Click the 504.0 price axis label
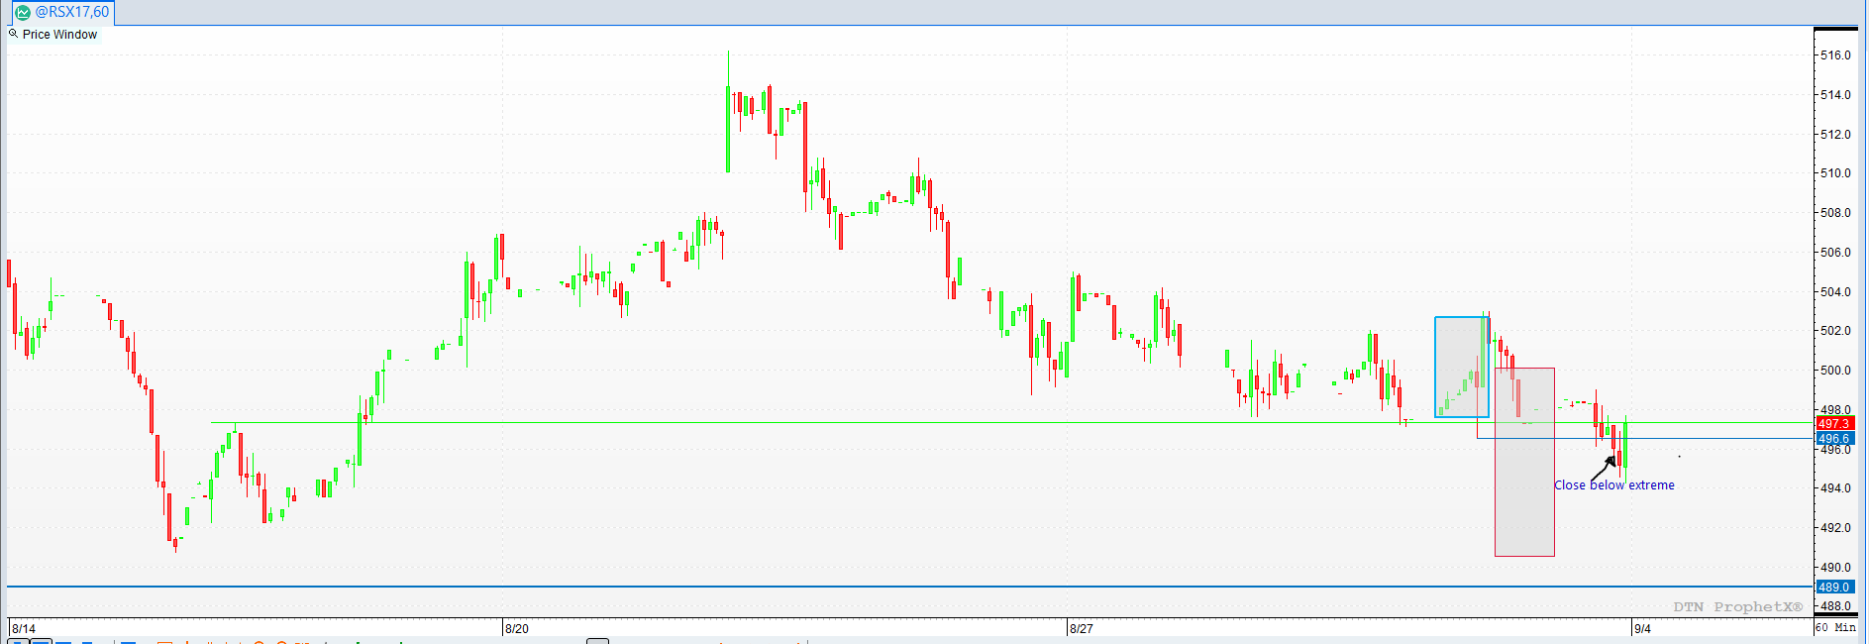The height and width of the screenshot is (644, 1869). 1835,292
